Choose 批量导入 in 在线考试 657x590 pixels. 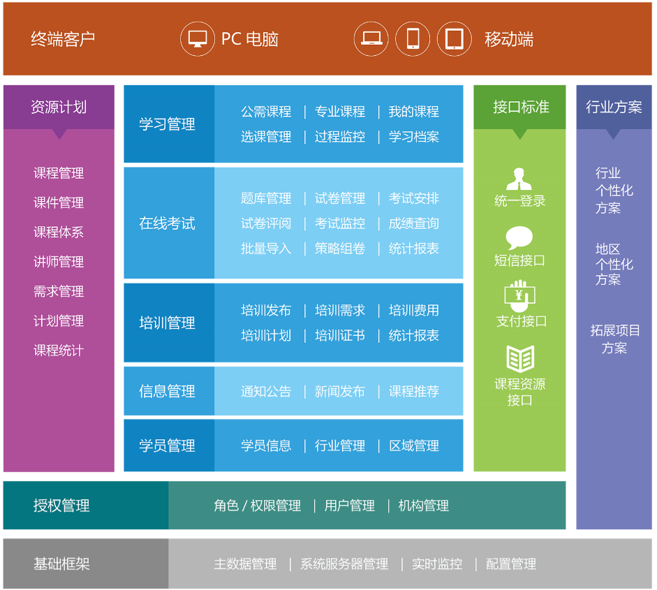point(266,249)
